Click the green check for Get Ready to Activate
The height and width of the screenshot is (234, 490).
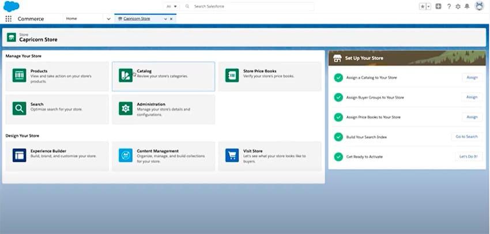point(338,156)
